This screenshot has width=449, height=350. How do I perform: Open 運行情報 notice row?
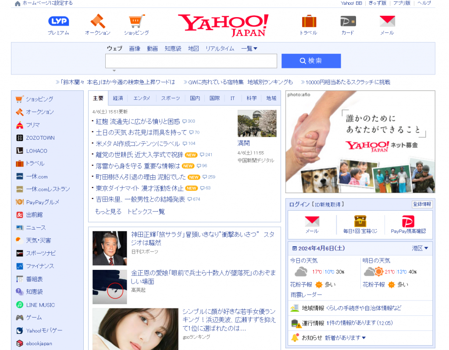tap(360, 323)
